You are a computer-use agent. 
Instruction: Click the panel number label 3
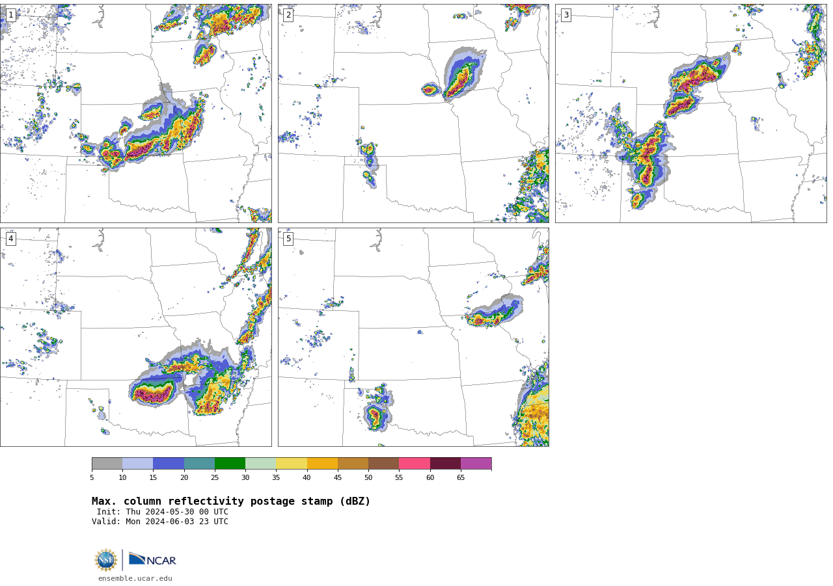pyautogui.click(x=566, y=15)
